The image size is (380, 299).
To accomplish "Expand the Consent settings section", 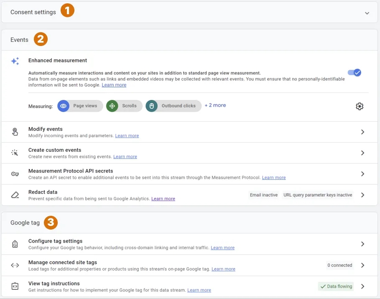I will pyautogui.click(x=367, y=13).
